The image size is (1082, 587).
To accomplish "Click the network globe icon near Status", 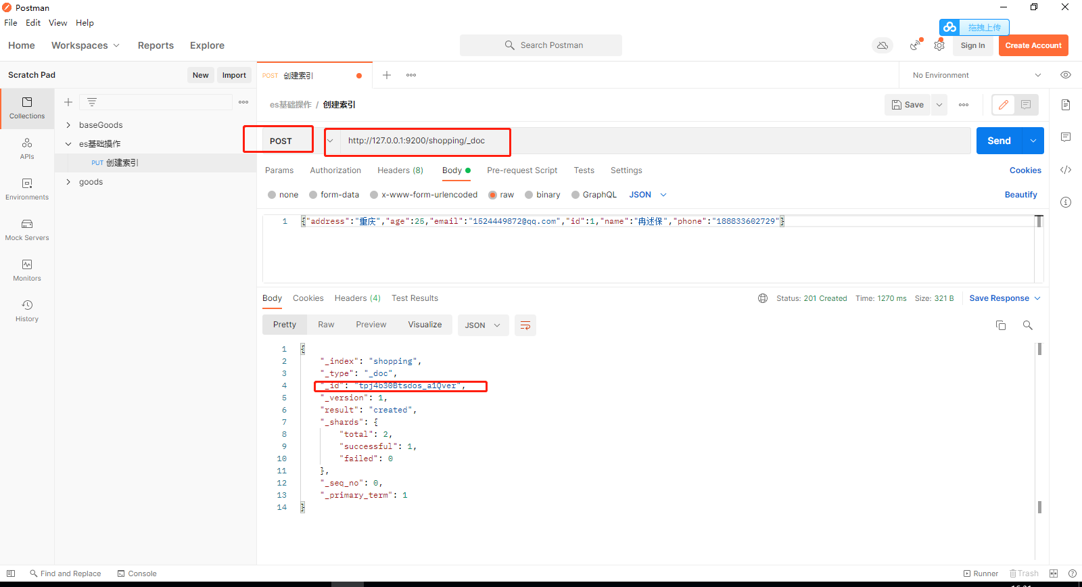I will 763,298.
